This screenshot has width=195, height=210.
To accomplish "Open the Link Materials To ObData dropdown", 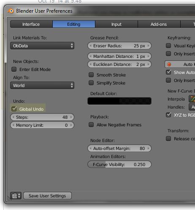I will coord(42,46).
